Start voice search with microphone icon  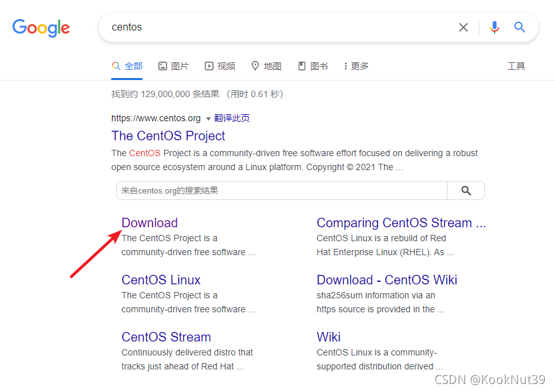click(495, 27)
